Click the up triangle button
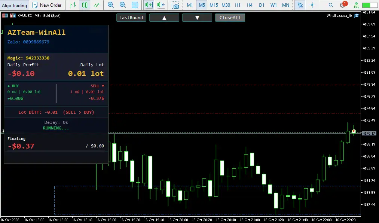The image size is (379, 223). (164, 18)
